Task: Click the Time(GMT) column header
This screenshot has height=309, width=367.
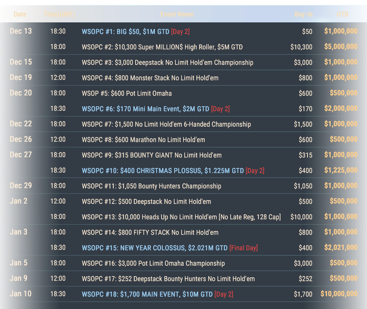Action: click(59, 14)
